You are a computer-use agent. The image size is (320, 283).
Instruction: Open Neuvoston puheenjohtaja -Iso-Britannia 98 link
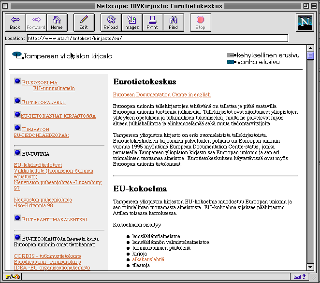tap(43, 202)
